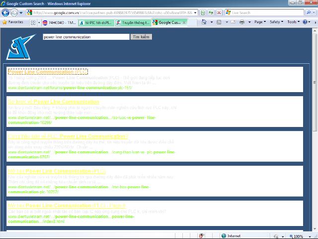The image size is (318, 239).
Task: Switch to the 'Truyền thông t...' tab
Action: coord(133,22)
